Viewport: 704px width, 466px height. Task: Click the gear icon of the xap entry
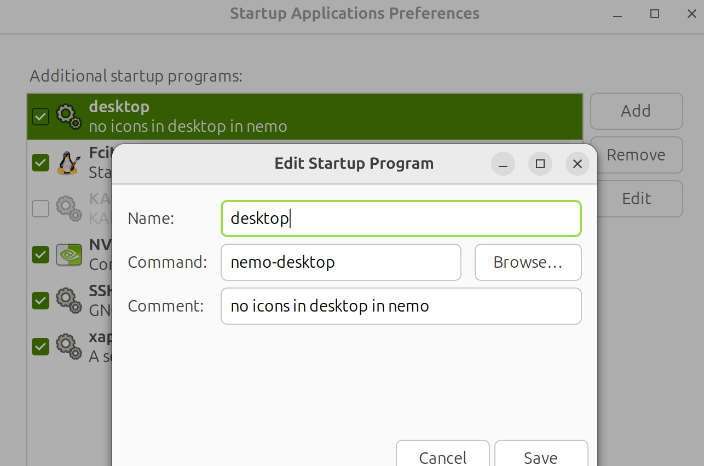(68, 347)
